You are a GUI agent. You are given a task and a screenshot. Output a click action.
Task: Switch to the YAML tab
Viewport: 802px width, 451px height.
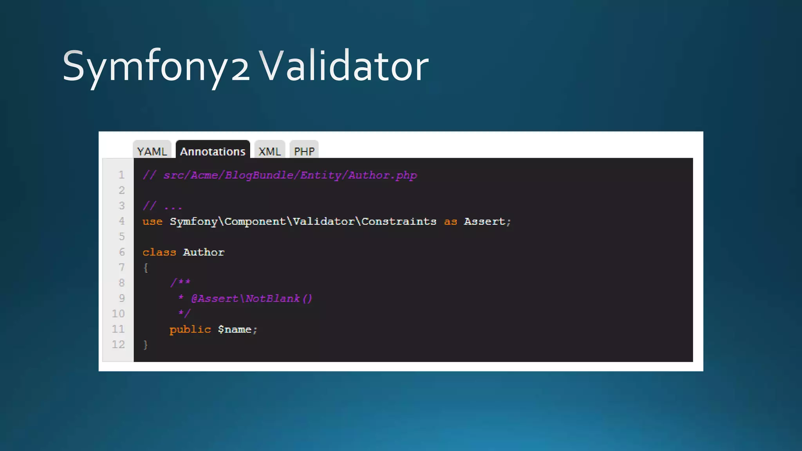tap(152, 151)
